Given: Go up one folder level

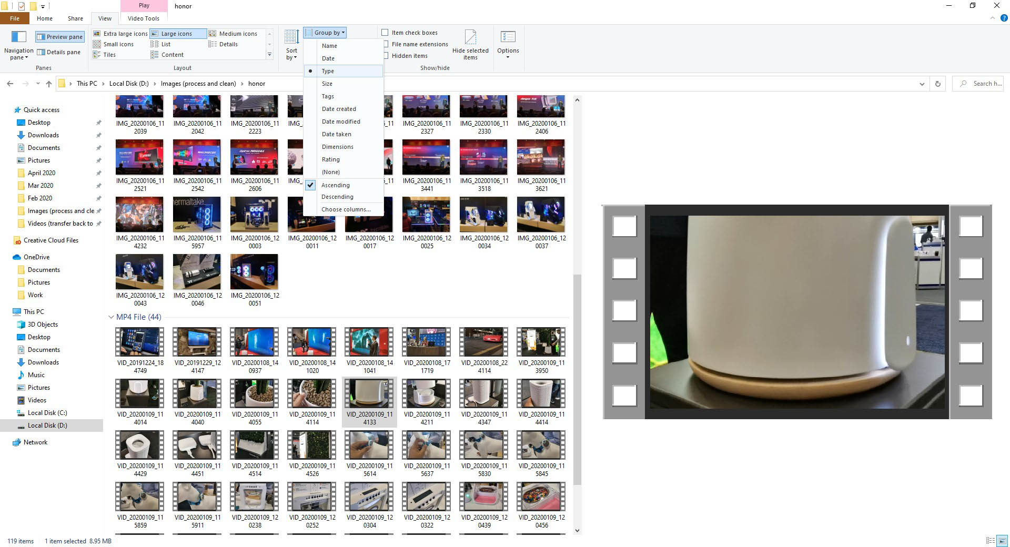Looking at the screenshot, I should 49,84.
